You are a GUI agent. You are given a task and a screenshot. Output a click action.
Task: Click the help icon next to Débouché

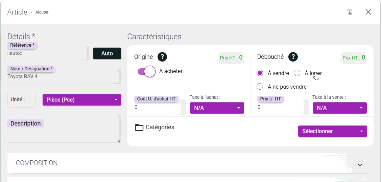(293, 57)
